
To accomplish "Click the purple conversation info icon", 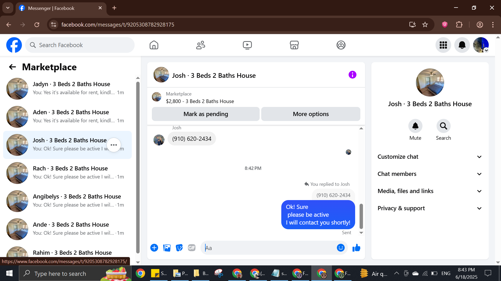I will point(352,75).
